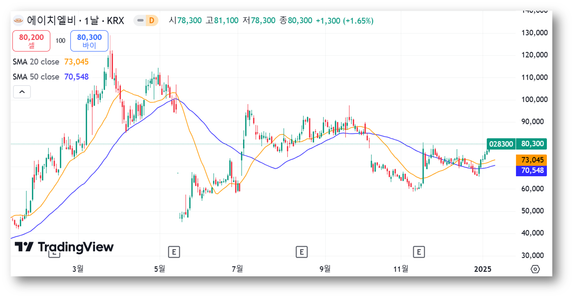
Task: Open the TradingView logo link
Action: point(64,247)
